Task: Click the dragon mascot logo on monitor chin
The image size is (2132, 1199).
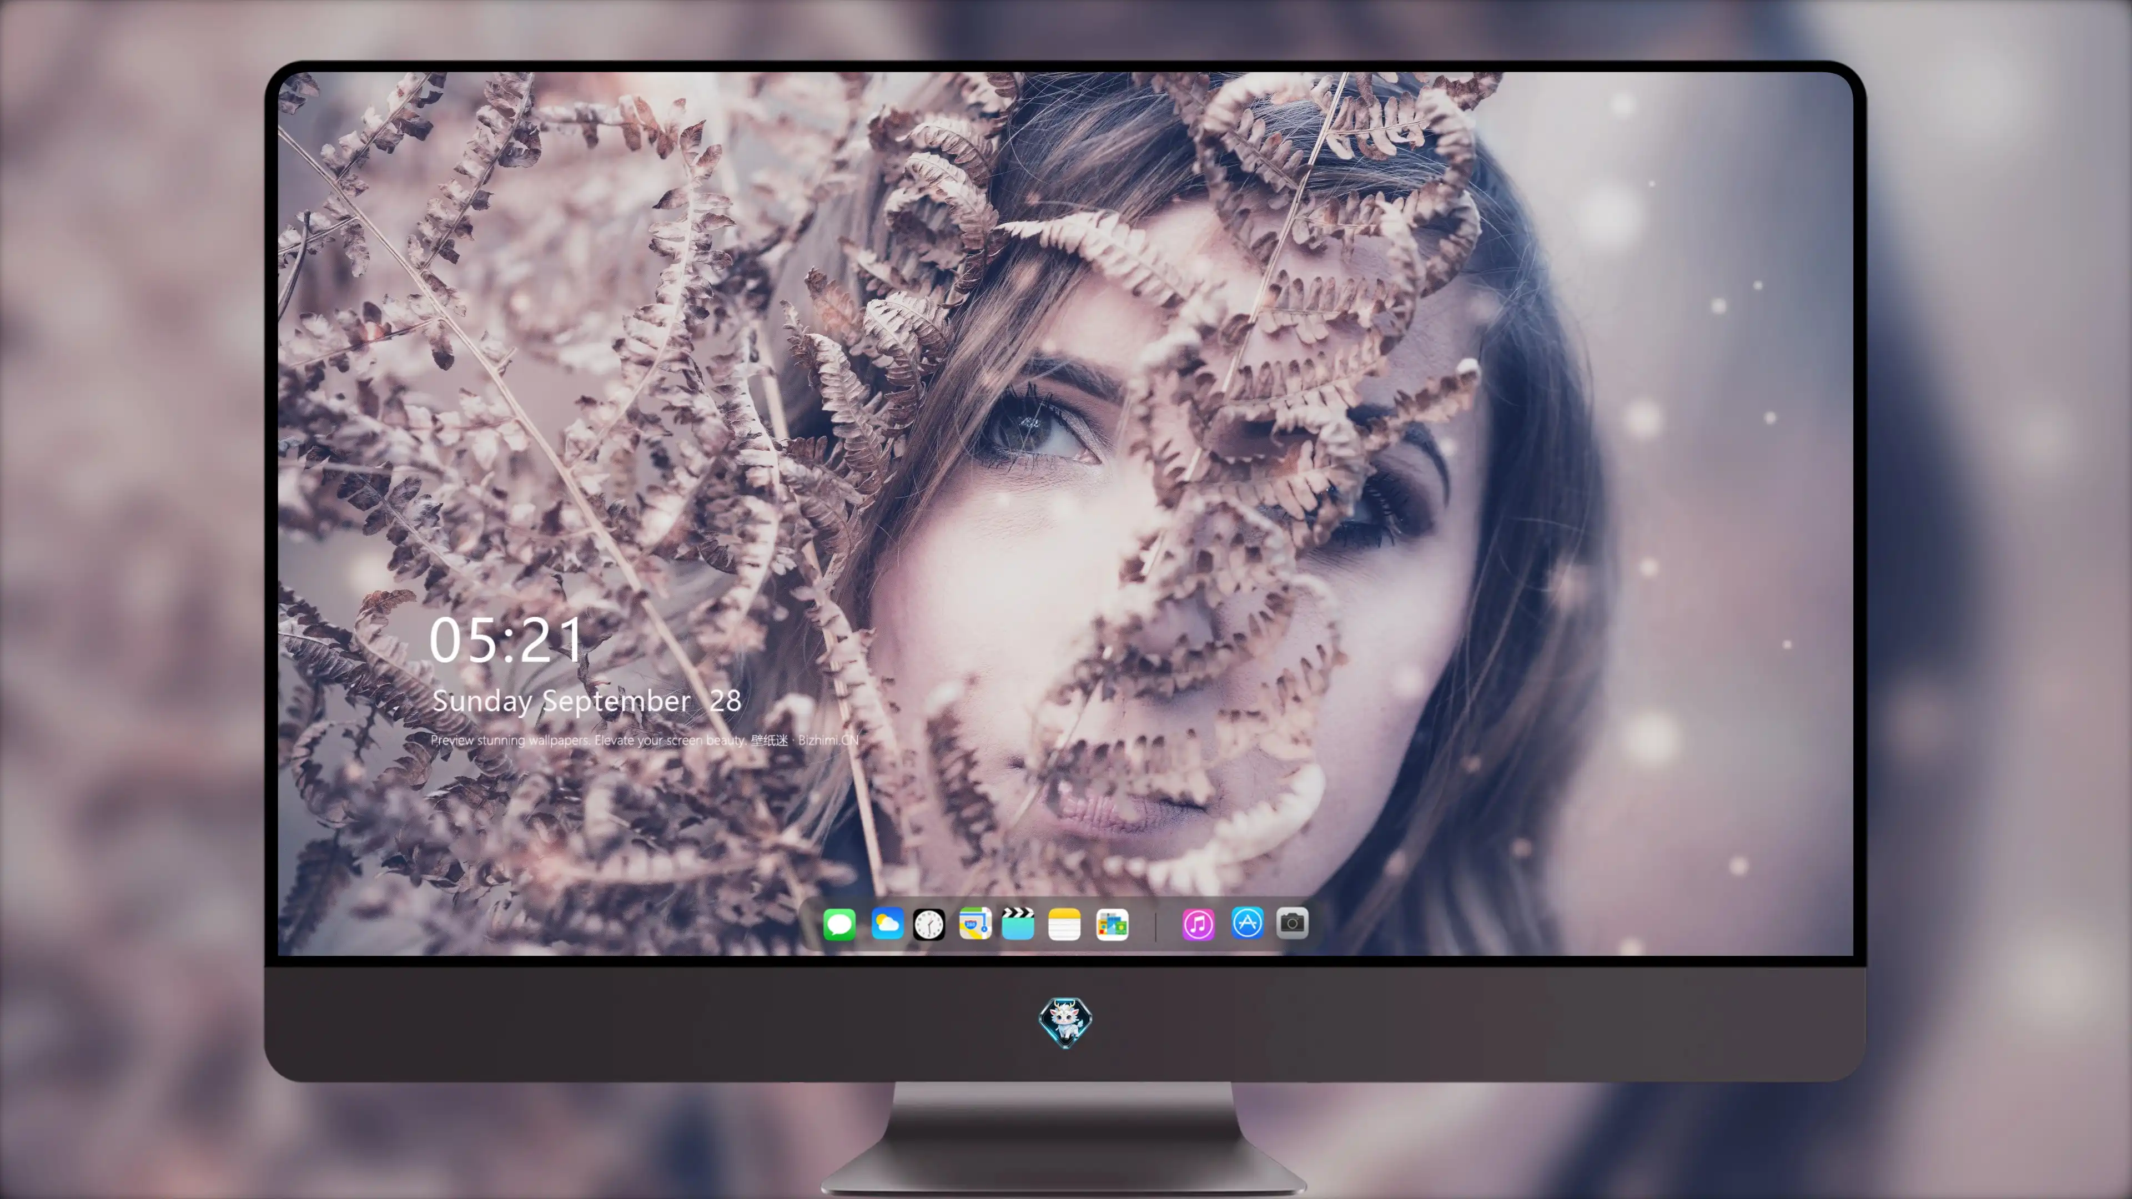Action: tap(1065, 1022)
